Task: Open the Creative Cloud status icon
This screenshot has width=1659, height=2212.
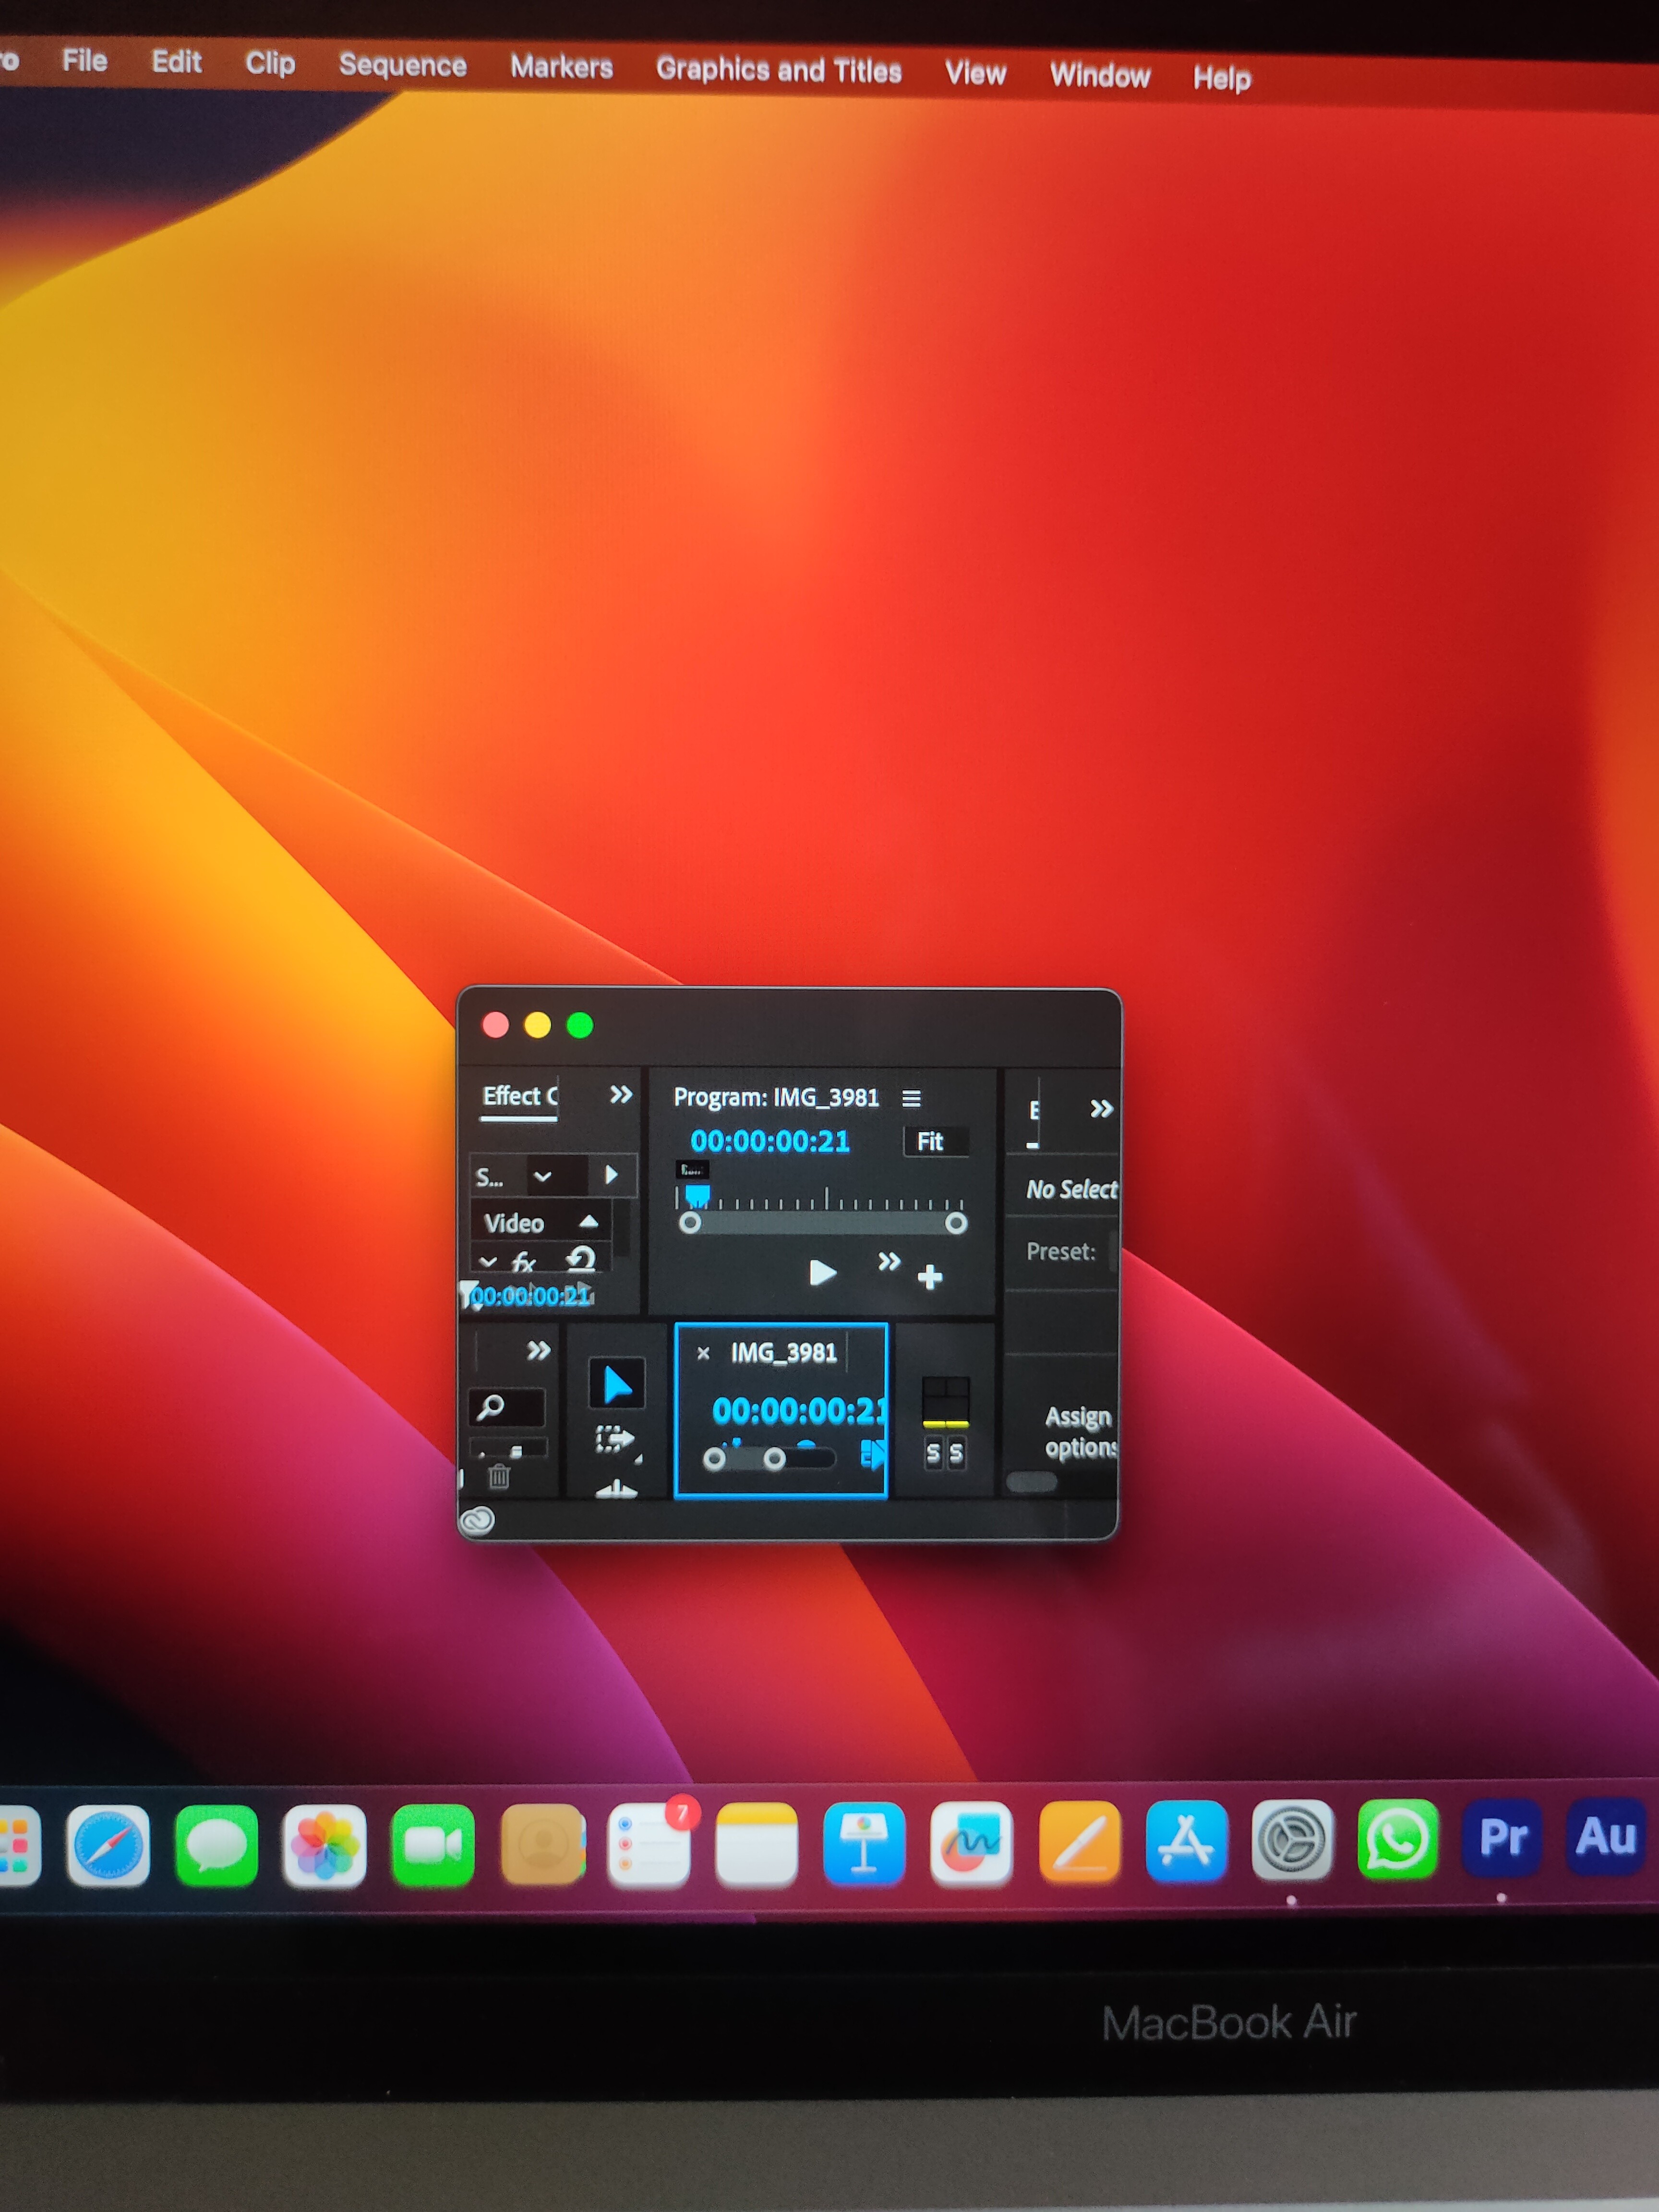Action: 477,1521
